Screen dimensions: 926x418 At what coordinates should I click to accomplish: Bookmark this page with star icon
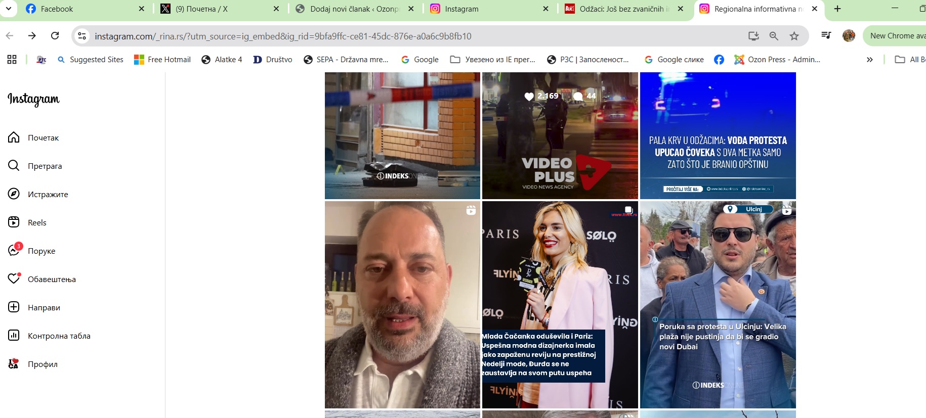[x=794, y=36]
